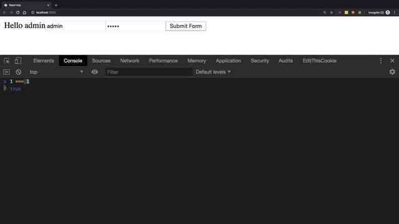Screen dimensions: 399x224
Task: Click the console entry "1 === 1"
Action: [x=19, y=82]
